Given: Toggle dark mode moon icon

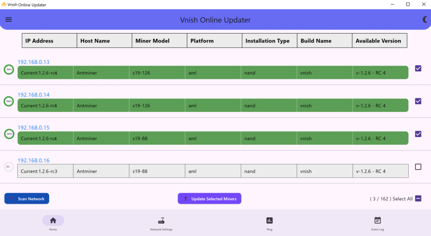Looking at the screenshot, I should [425, 19].
